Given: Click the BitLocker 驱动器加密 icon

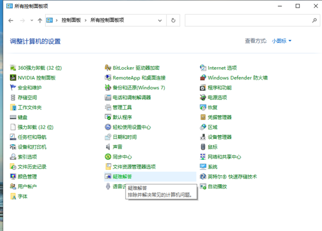Looking at the screenshot, I should [108, 68].
